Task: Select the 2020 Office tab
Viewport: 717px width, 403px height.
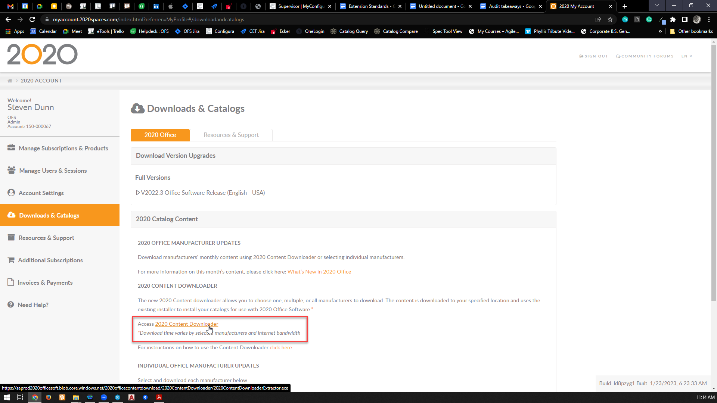Action: coord(160,135)
